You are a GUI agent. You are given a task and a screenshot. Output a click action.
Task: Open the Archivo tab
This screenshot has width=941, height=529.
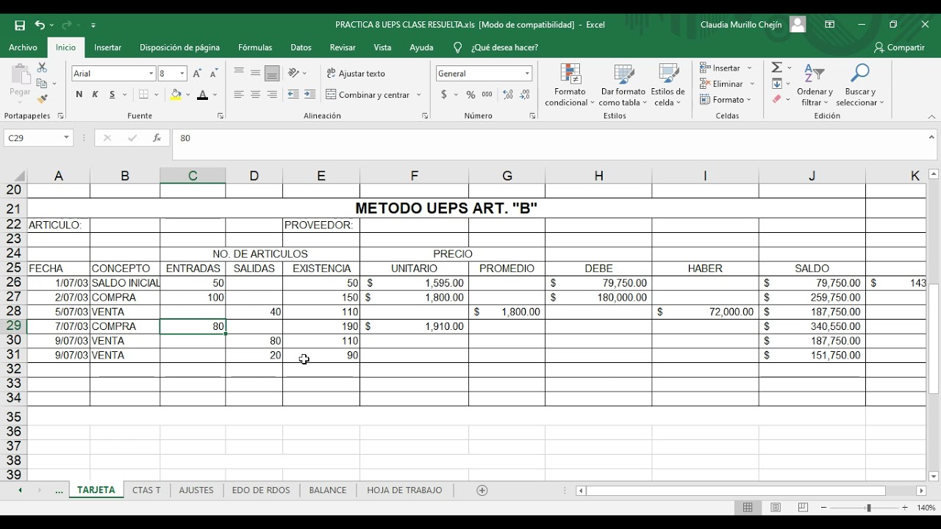click(x=23, y=47)
